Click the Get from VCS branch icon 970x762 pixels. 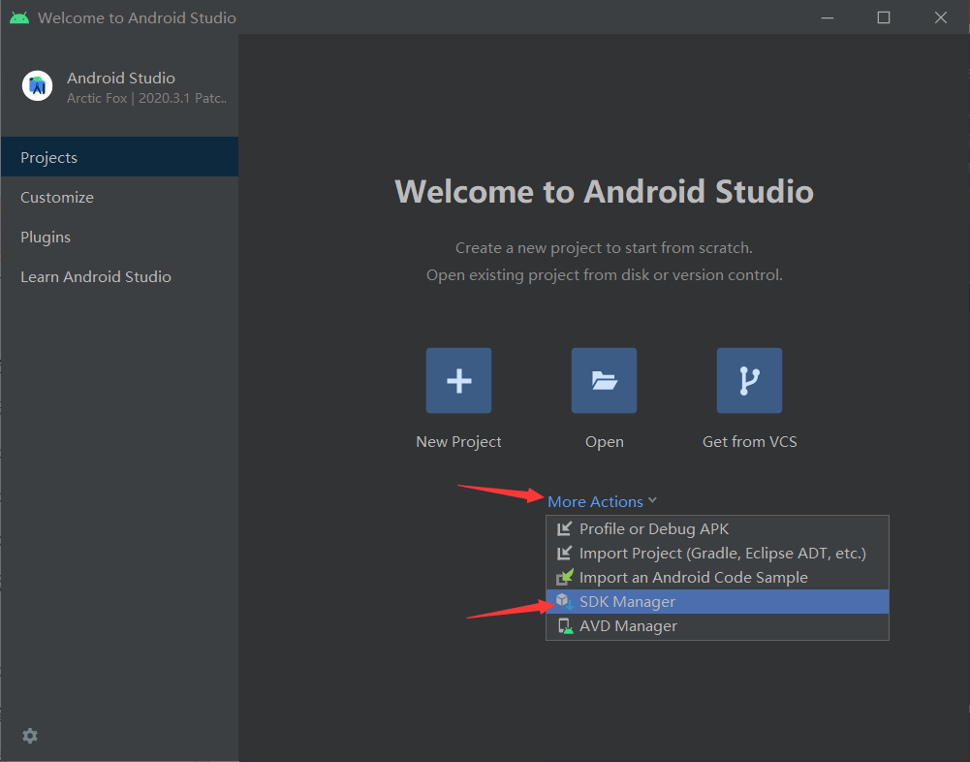pyautogui.click(x=749, y=380)
